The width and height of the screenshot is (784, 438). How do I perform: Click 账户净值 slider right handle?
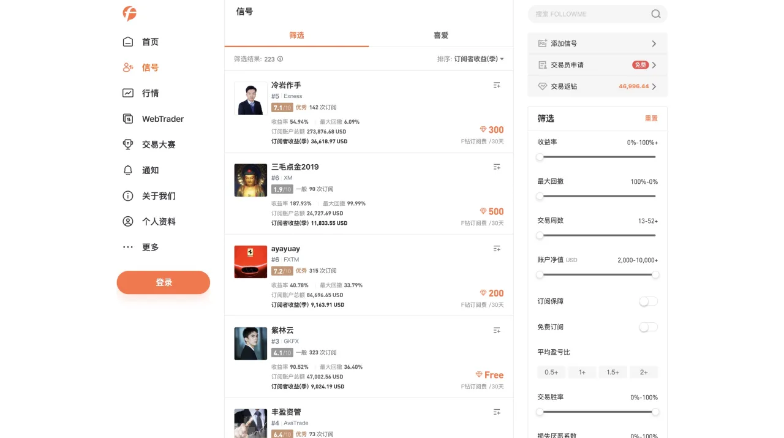pos(655,274)
